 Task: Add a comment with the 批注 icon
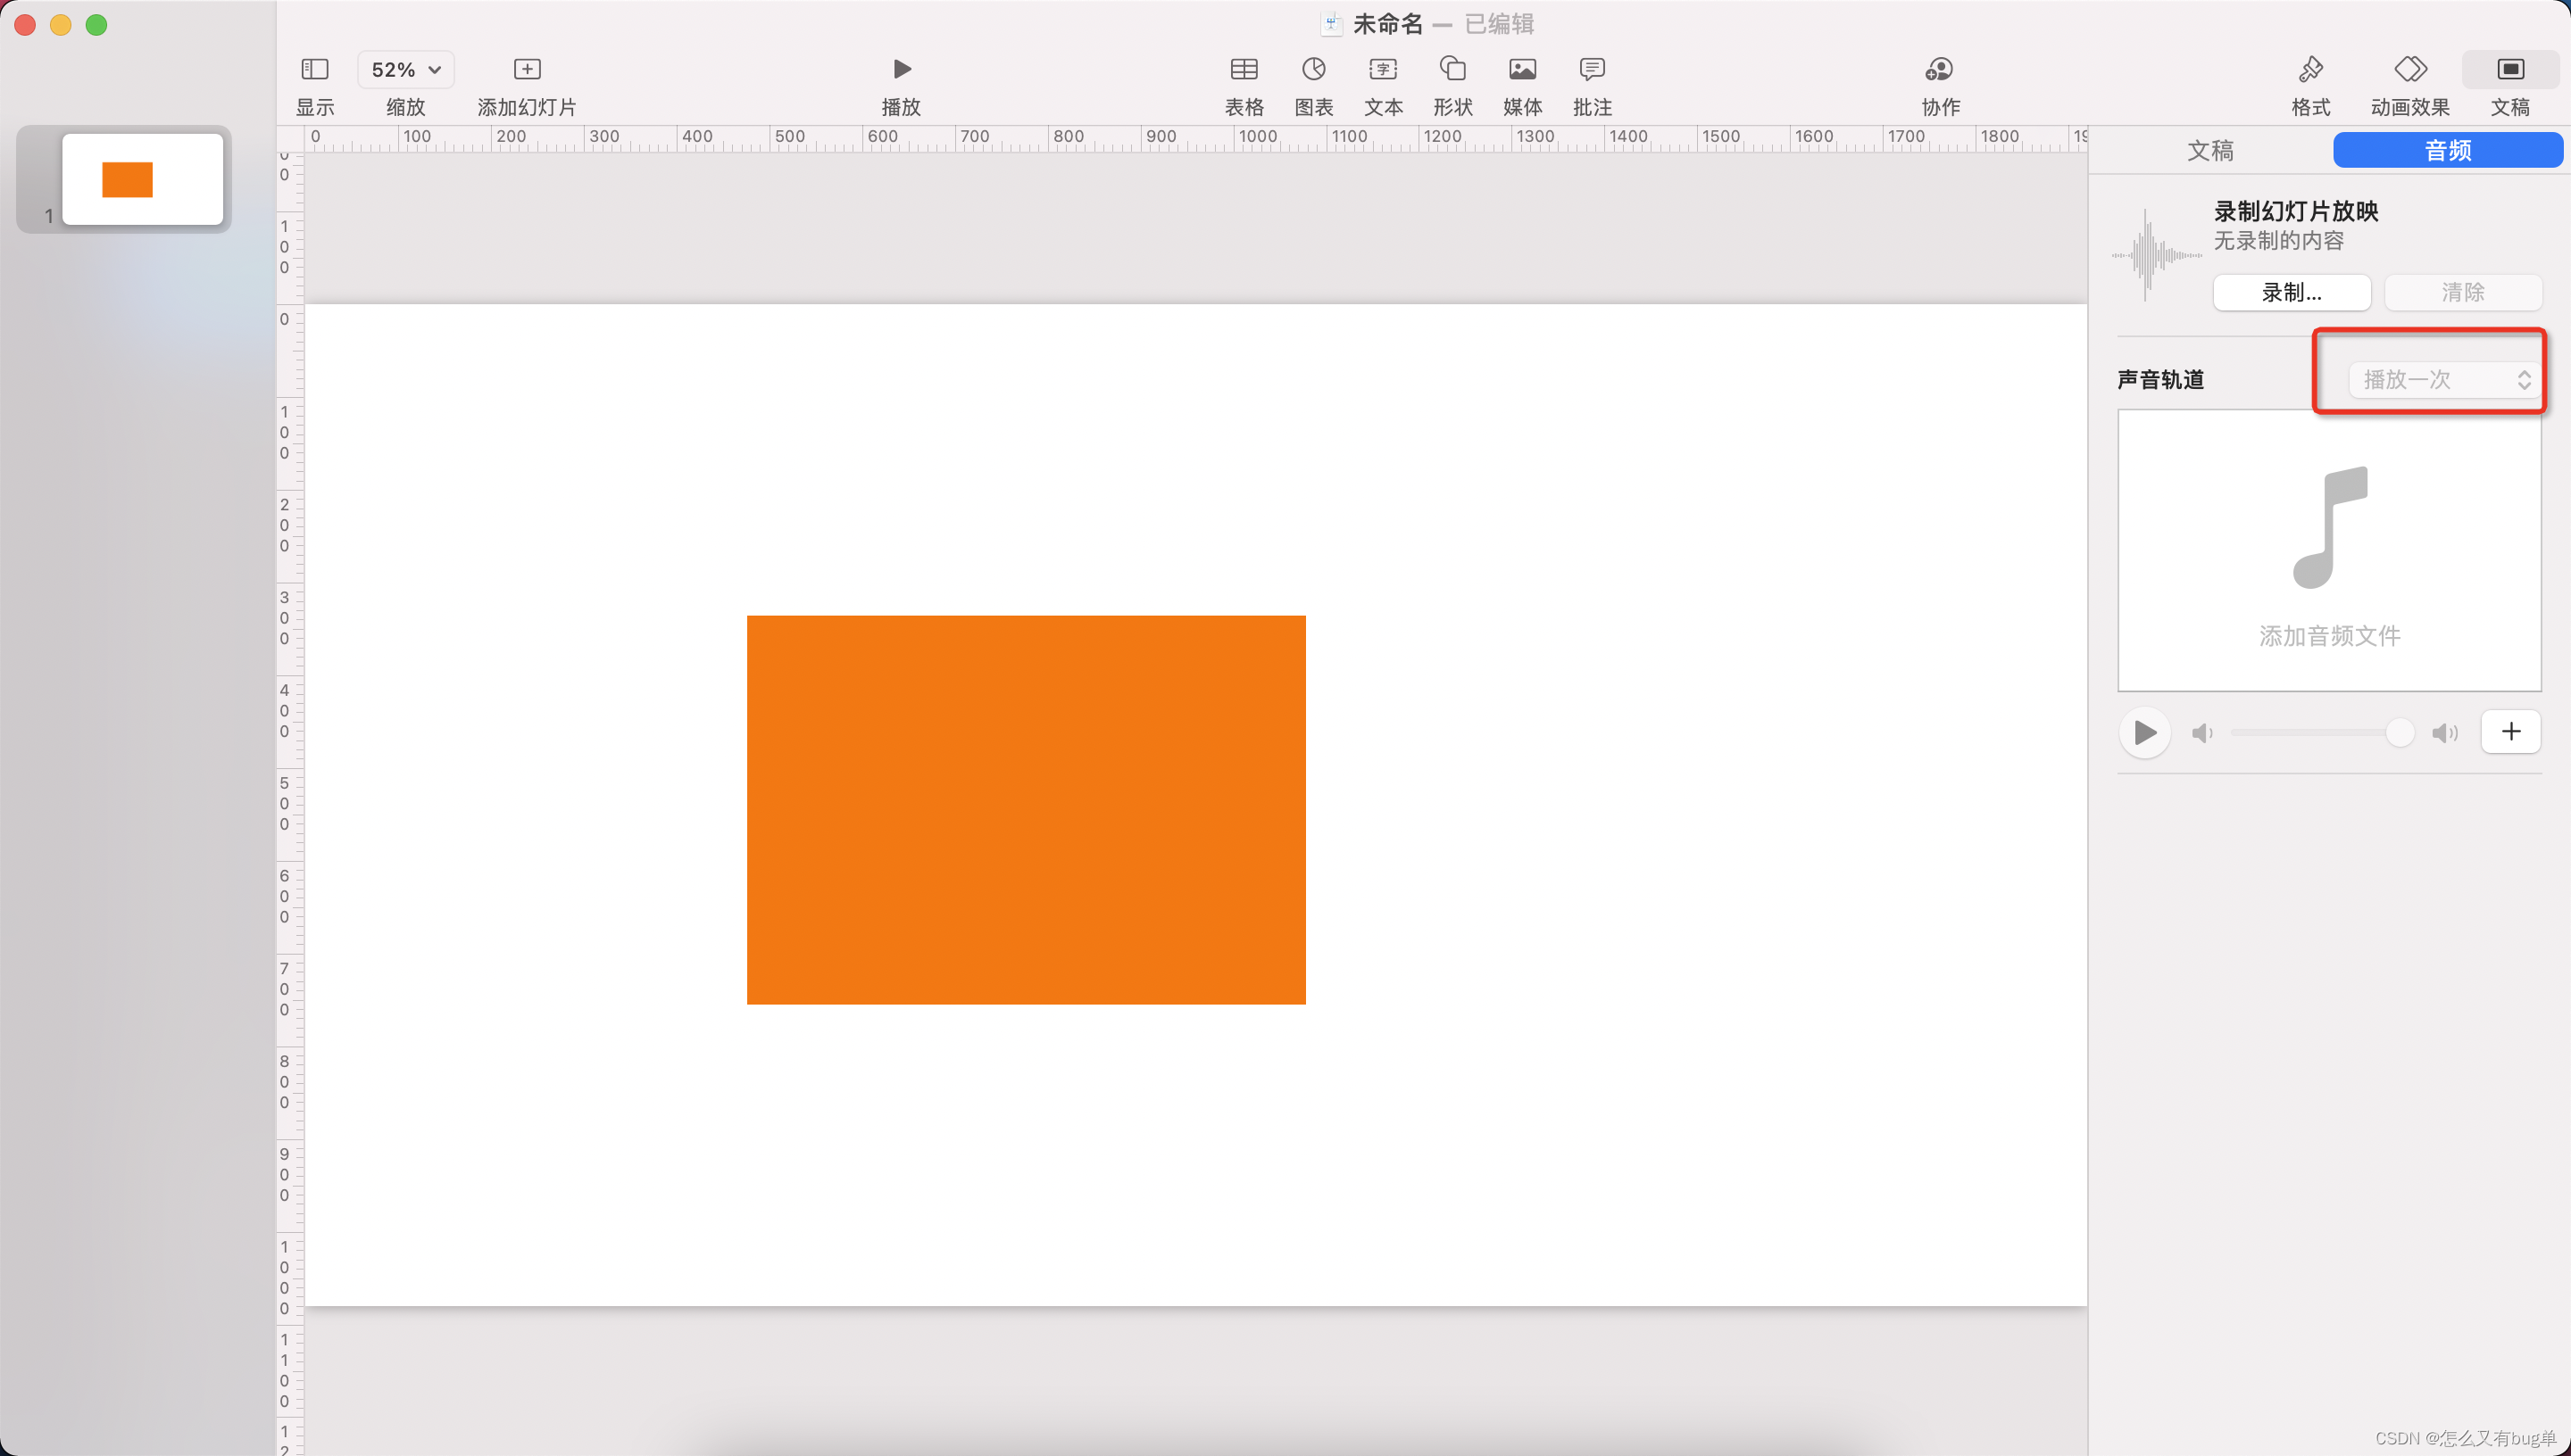pos(1592,69)
